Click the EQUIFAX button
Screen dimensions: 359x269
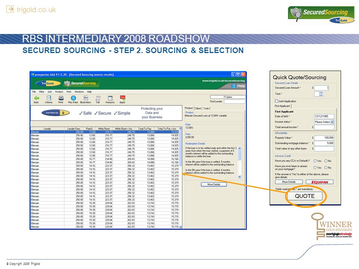320,182
